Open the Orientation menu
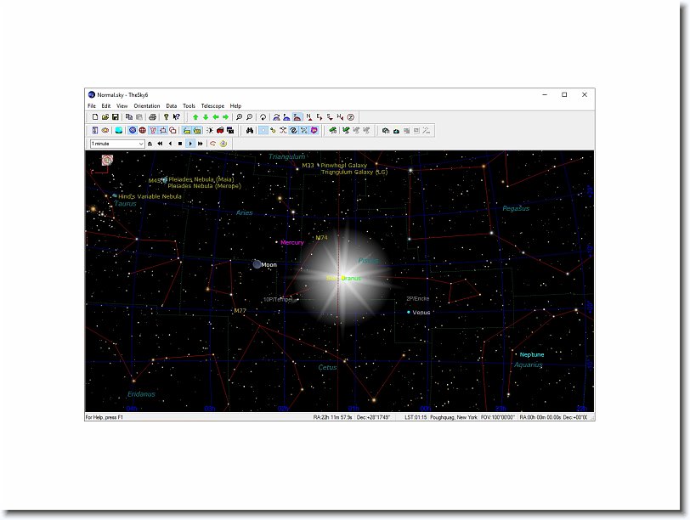Viewport: 690px width, 520px height. click(147, 106)
